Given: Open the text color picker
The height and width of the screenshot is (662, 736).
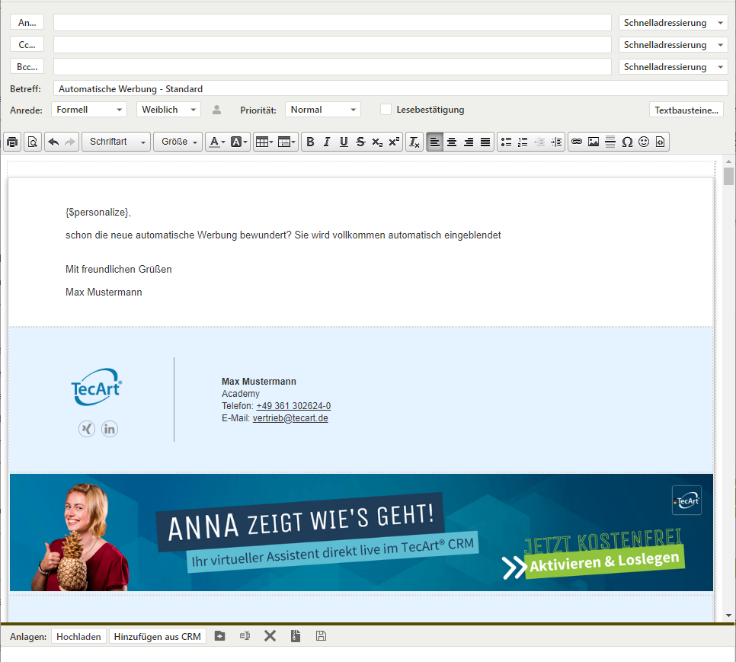Looking at the screenshot, I should tap(216, 142).
